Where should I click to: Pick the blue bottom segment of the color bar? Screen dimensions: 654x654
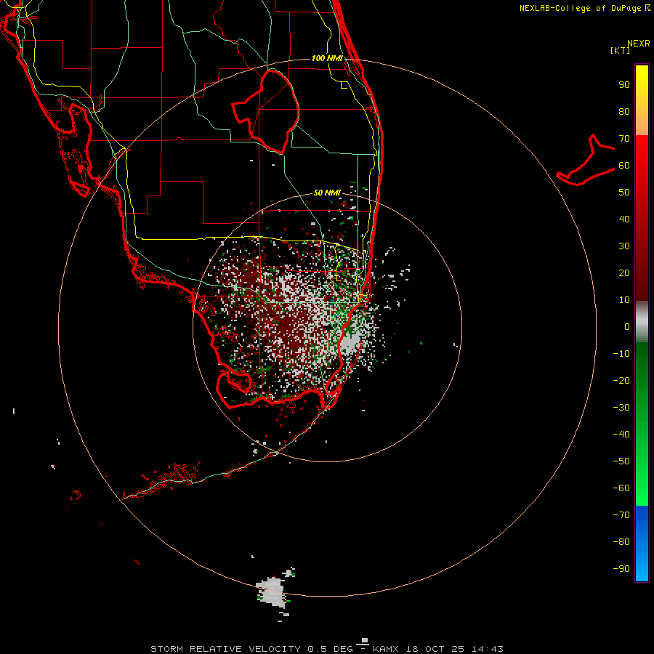coord(642,544)
